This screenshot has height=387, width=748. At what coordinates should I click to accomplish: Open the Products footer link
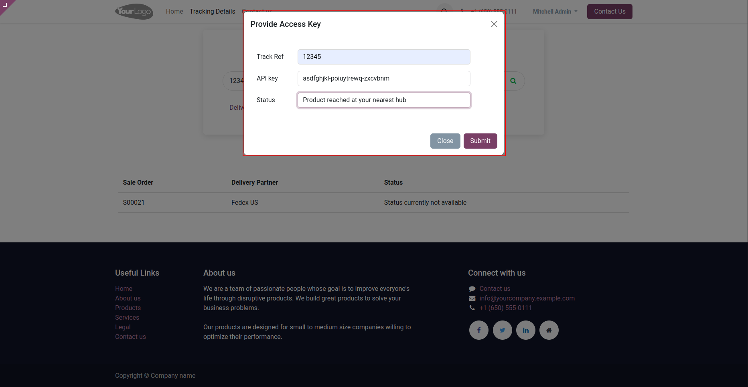[128, 308]
